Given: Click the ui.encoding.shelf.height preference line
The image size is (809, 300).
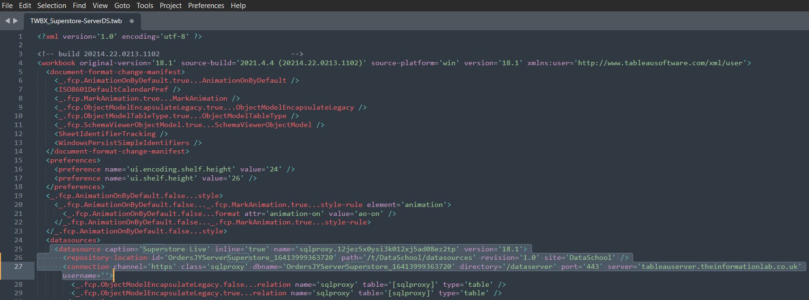Looking at the screenshot, I should pyautogui.click(x=174, y=169).
